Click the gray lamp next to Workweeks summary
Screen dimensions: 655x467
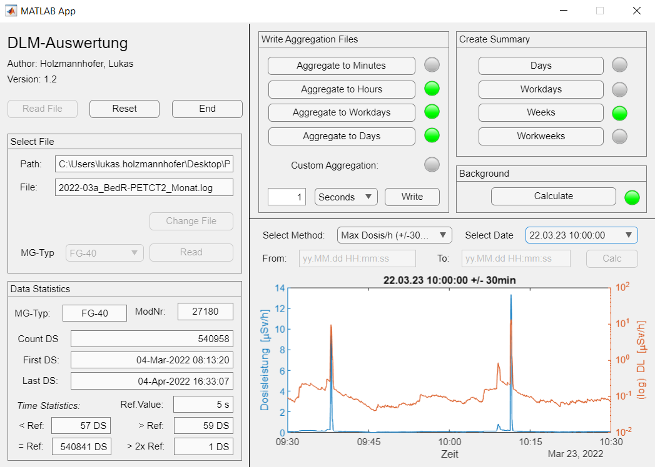tap(619, 136)
